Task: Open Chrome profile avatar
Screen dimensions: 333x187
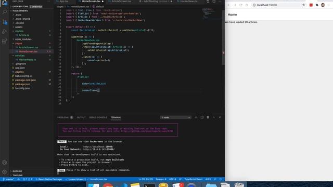Action: 323,5
